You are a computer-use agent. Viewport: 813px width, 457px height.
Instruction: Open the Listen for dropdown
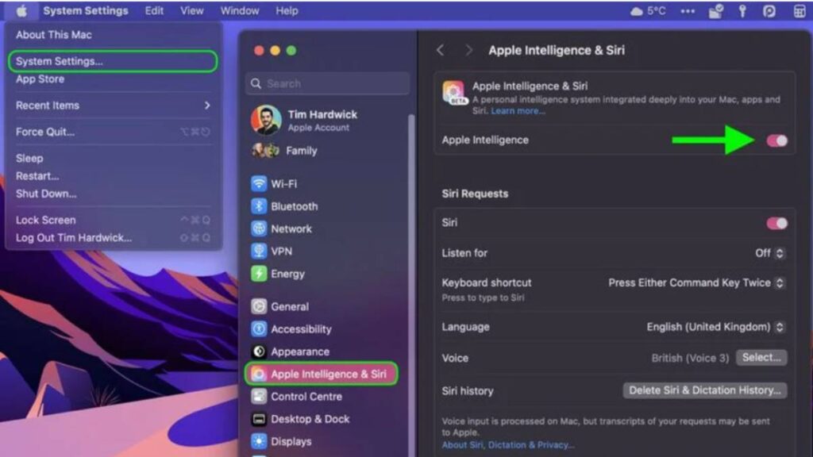[769, 253]
